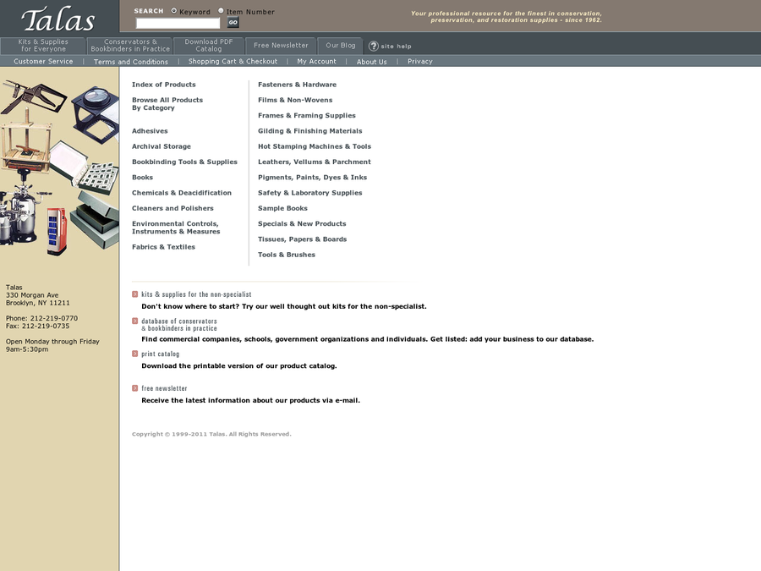The height and width of the screenshot is (571, 761).
Task: Click the free newsletter heading
Action: click(164, 389)
